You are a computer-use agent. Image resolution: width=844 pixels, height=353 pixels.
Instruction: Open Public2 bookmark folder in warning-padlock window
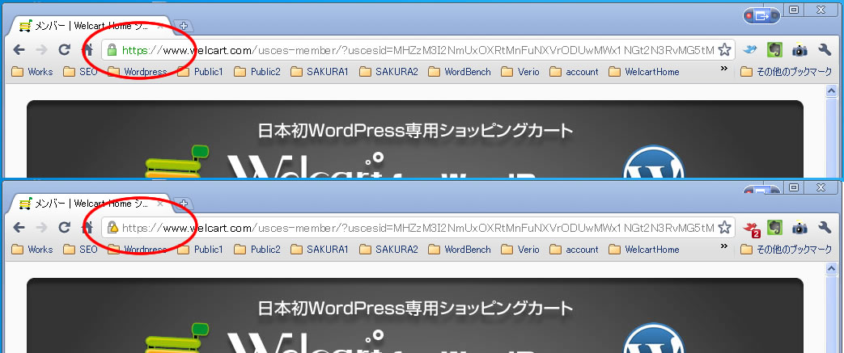(257, 250)
